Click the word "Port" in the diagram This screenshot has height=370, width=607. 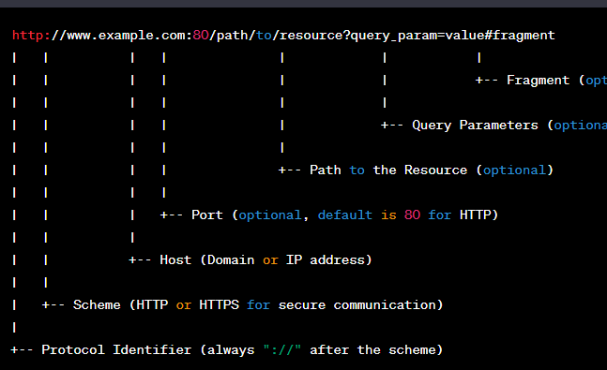[x=207, y=215]
